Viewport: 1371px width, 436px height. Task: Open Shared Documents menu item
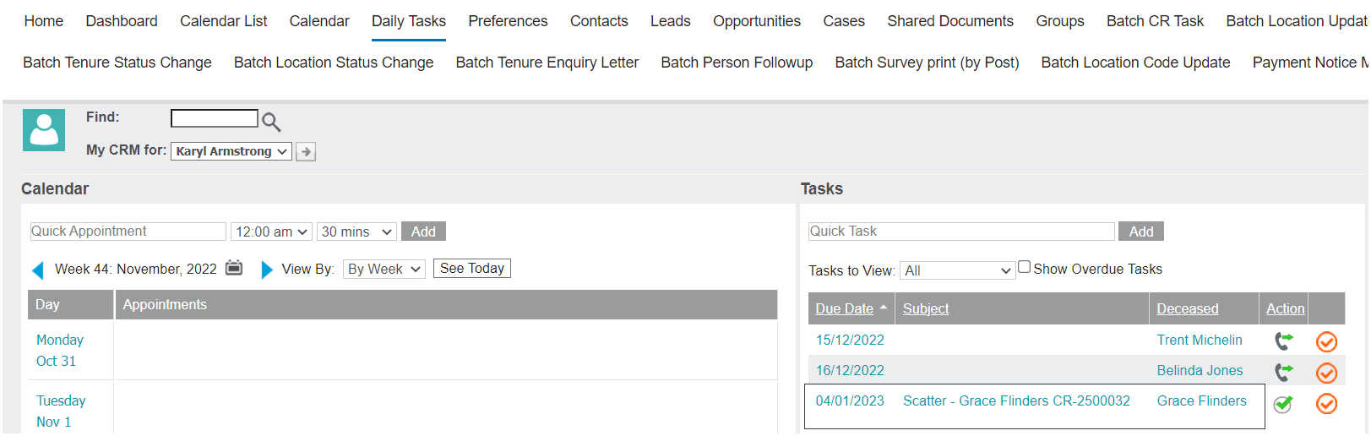click(950, 21)
